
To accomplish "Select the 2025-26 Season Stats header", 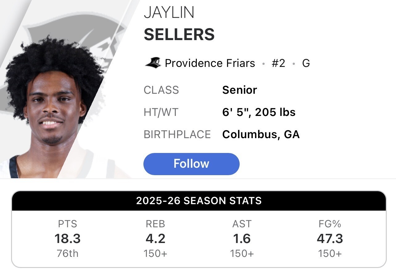I will [199, 201].
